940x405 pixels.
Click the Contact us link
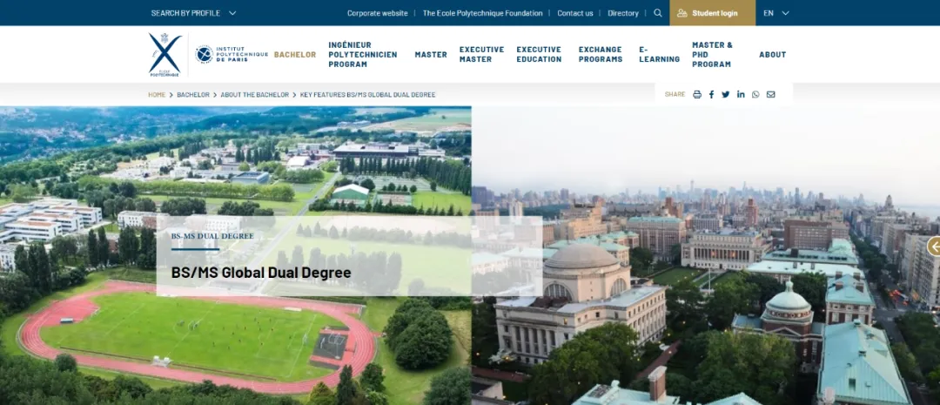(574, 13)
